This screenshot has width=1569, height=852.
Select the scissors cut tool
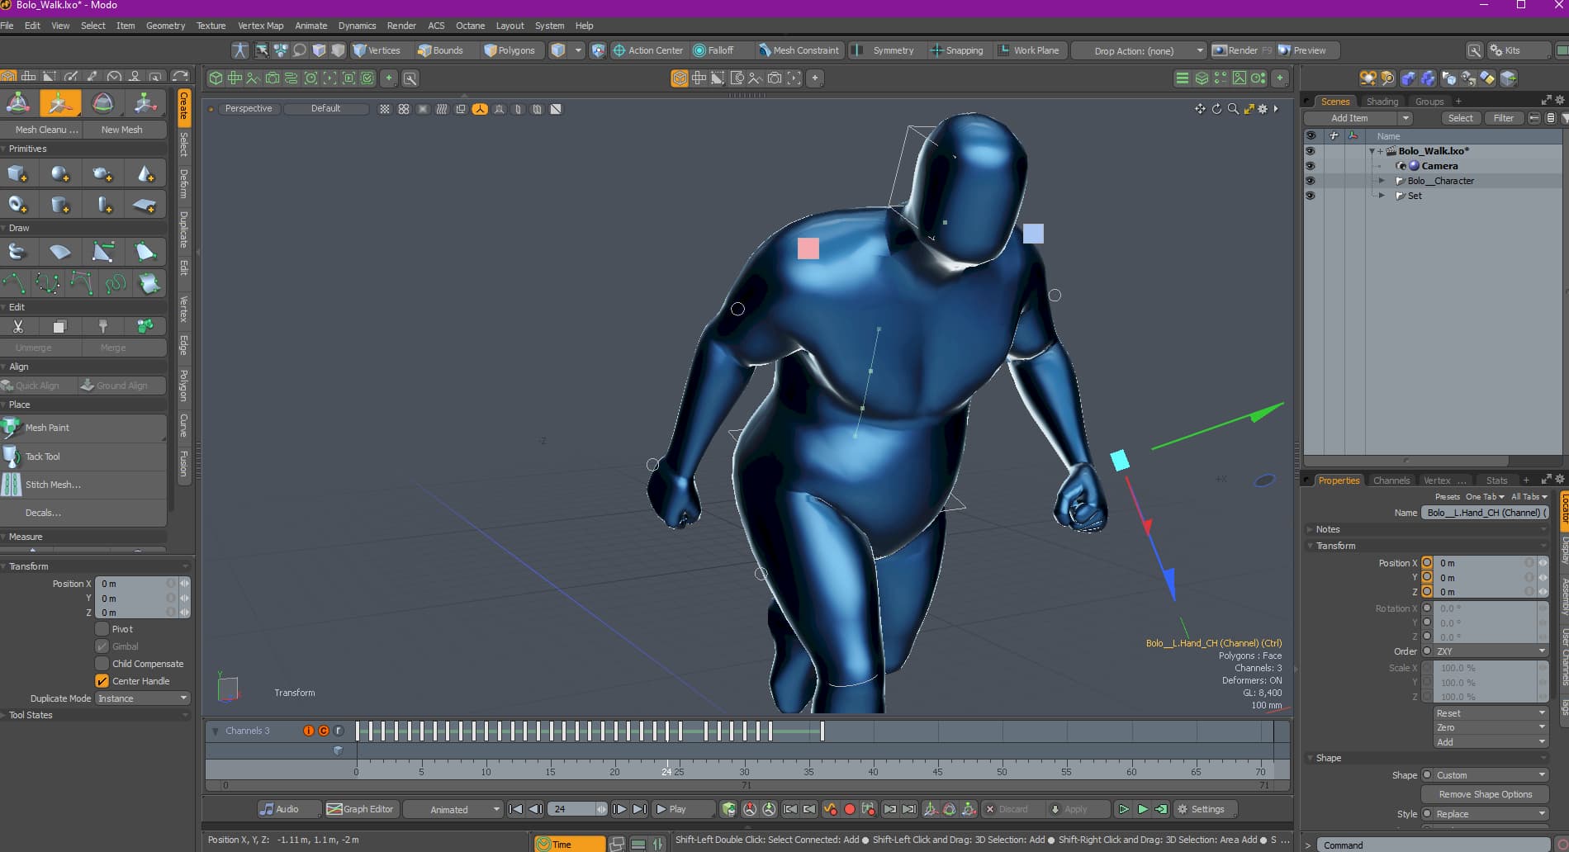click(18, 327)
